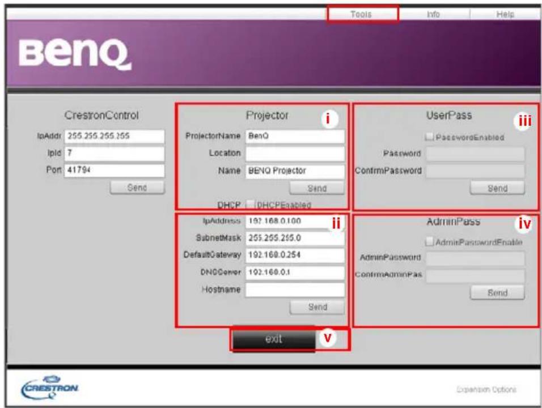Screen dimensions: 542x408
Task: Focus the CrestronControl IpAddr field
Action: (x=115, y=136)
